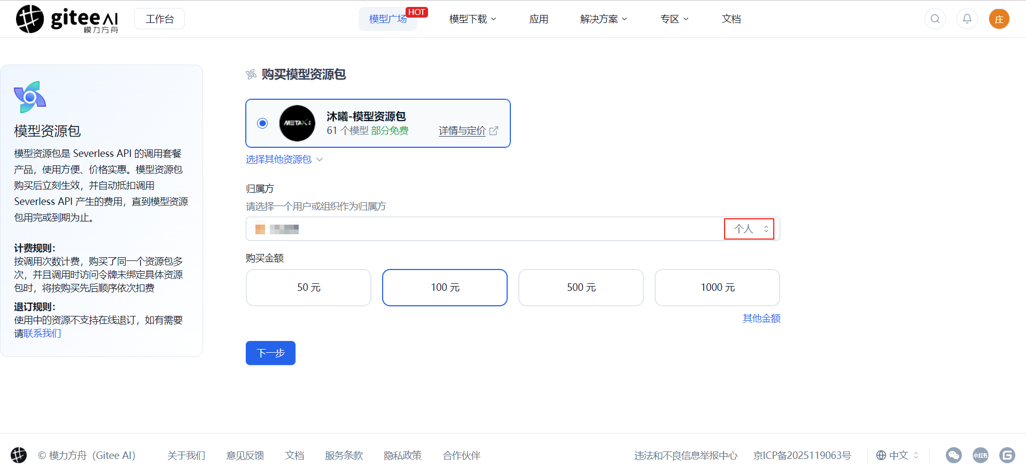Open the footer 文档 link
Image resolution: width=1026 pixels, height=476 pixels.
click(294, 455)
